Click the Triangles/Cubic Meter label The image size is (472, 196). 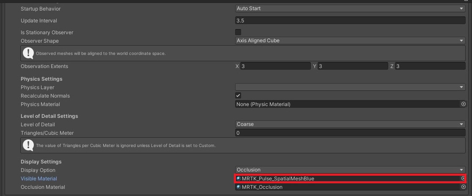(47, 133)
